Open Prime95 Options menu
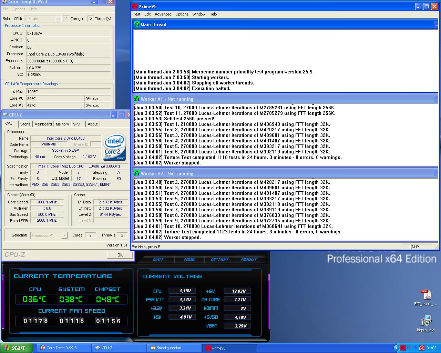 pyautogui.click(x=182, y=14)
